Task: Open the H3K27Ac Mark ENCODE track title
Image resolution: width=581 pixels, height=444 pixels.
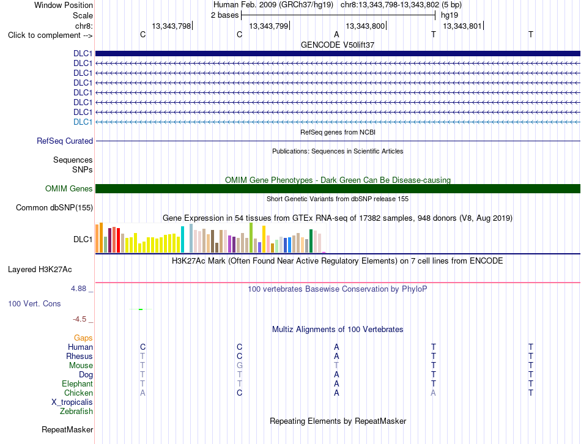Action: tap(338, 261)
